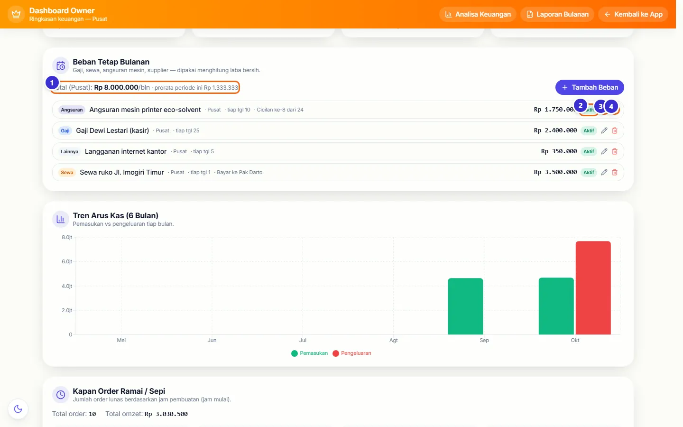Image resolution: width=683 pixels, height=427 pixels.
Task: Edit the Sewa ruko Jl. Imogiri Timur entry
Action: [x=604, y=172]
